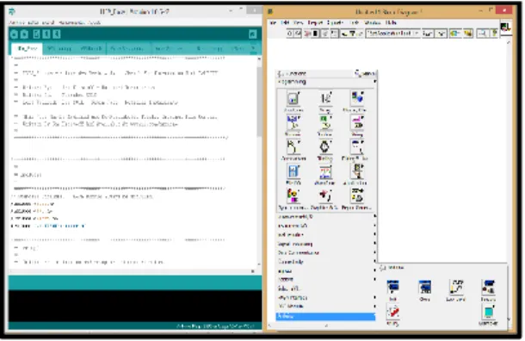The image size is (525, 341).
Task: Click the LabVIEW Run Continuously button
Action: click(x=298, y=34)
